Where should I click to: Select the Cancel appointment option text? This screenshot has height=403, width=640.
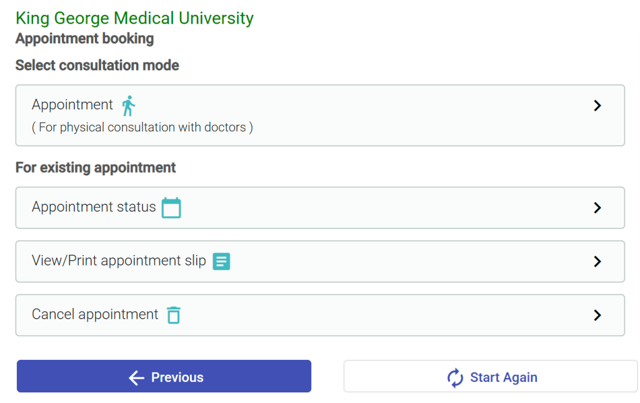click(95, 314)
